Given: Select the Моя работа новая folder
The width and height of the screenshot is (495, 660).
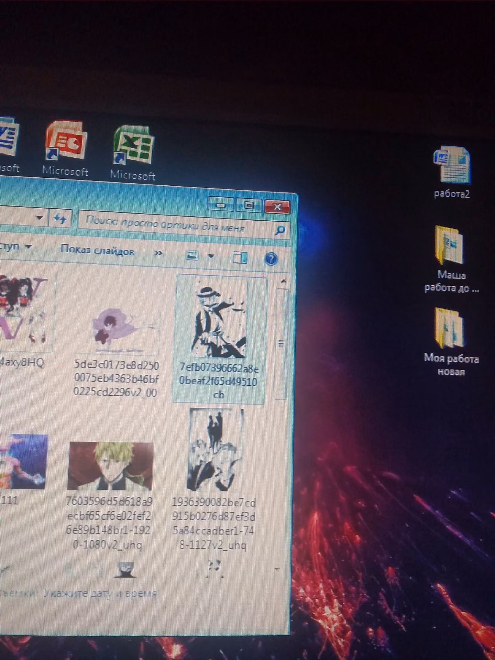Looking at the screenshot, I should [451, 342].
